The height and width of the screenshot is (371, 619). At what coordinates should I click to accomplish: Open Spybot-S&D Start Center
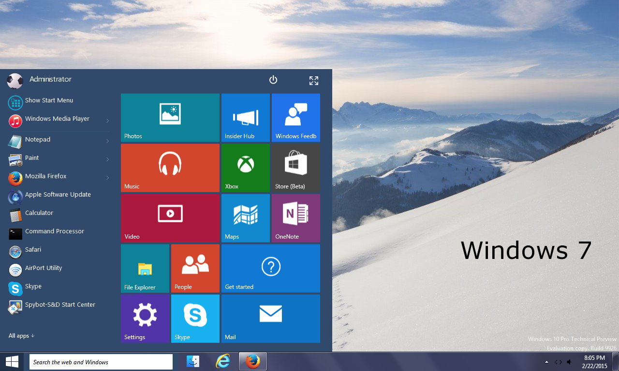(x=58, y=306)
